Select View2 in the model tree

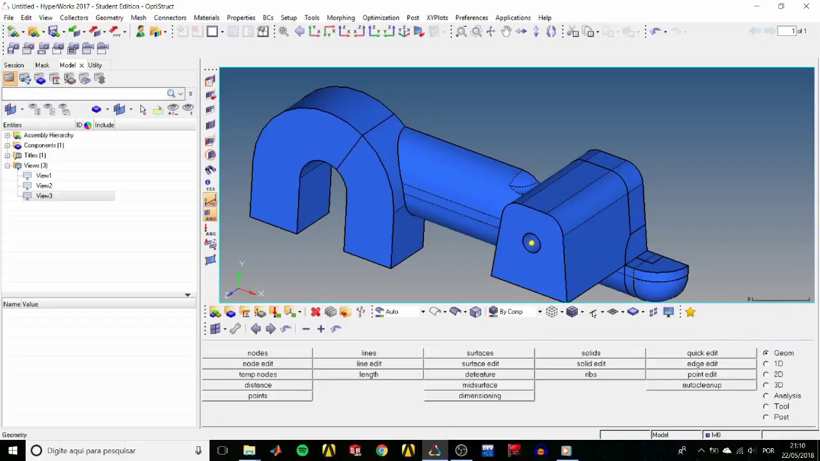click(x=44, y=186)
